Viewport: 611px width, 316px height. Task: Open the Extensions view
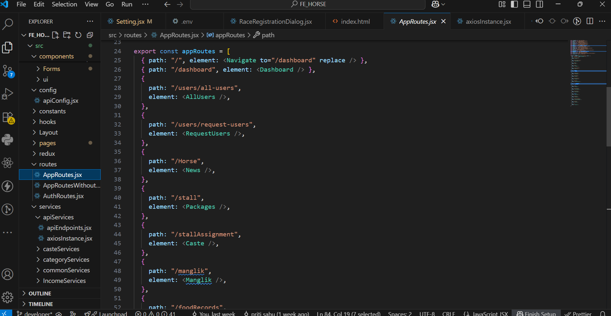8,118
